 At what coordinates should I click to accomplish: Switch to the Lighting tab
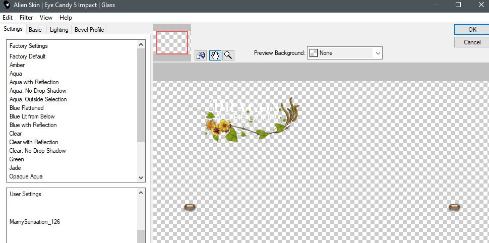(x=59, y=30)
